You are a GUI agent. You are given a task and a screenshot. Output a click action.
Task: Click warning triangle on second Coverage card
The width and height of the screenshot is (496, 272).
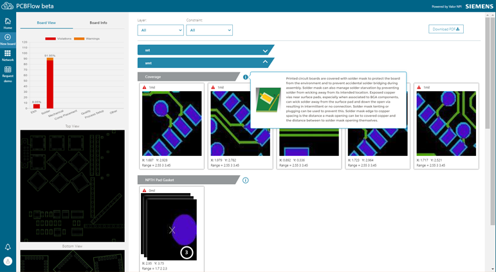pyautogui.click(x=213, y=87)
